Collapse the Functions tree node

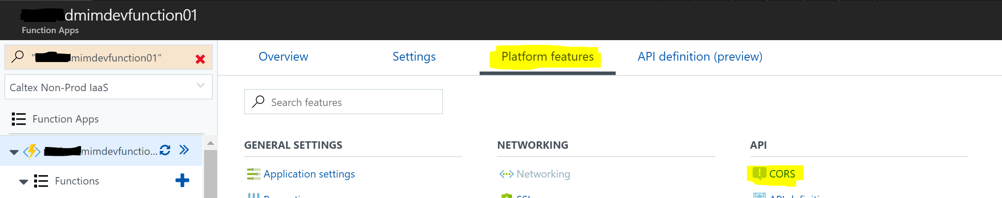pos(24,181)
